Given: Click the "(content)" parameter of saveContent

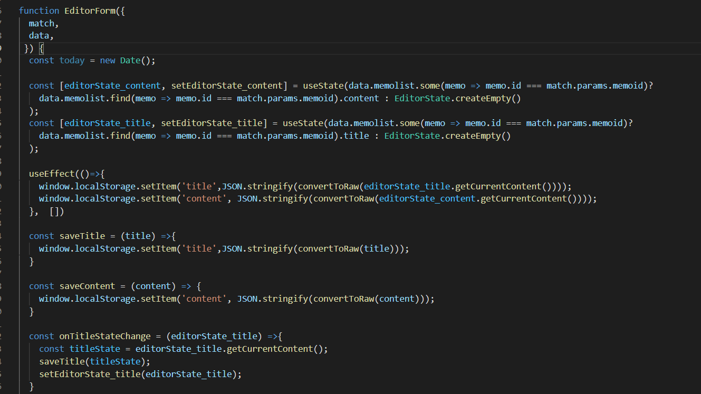Looking at the screenshot, I should (153, 286).
